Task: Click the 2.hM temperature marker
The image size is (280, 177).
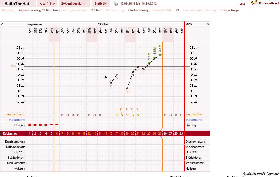Action: pos(155,58)
